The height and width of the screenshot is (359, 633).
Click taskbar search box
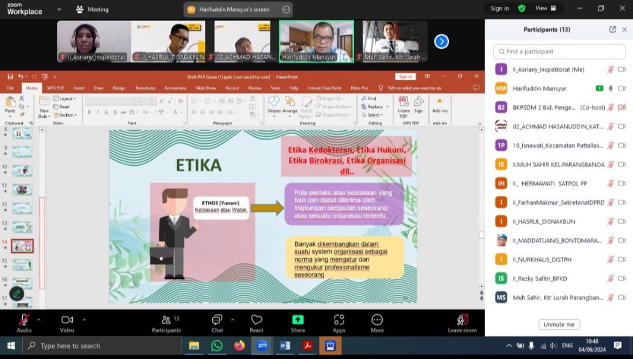101,346
